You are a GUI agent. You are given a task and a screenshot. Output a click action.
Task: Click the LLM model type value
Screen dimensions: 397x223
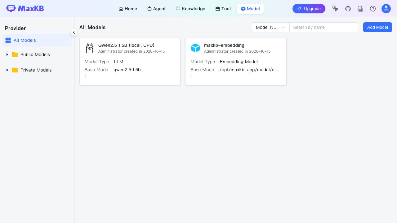[x=119, y=62]
